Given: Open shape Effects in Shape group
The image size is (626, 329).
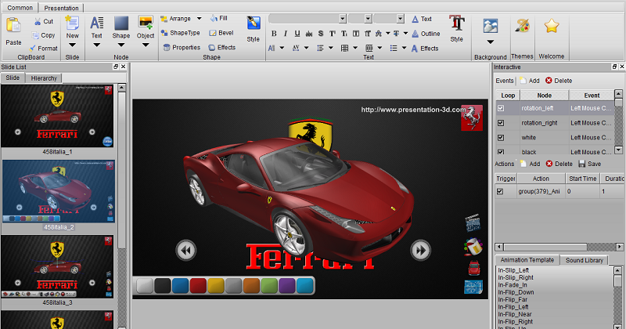Looking at the screenshot, I should pyautogui.click(x=222, y=47).
